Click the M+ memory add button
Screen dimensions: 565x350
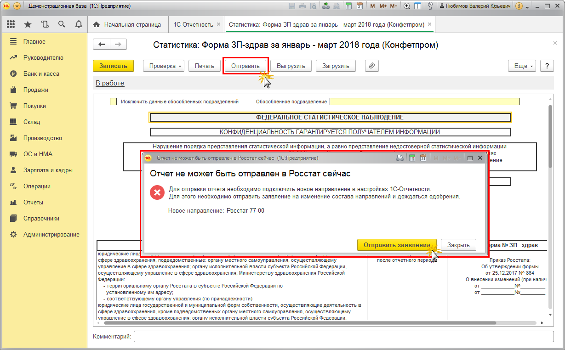click(x=383, y=6)
